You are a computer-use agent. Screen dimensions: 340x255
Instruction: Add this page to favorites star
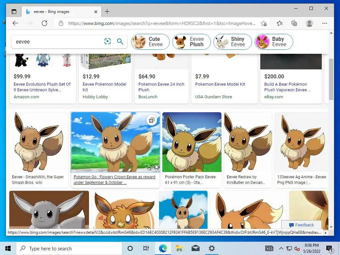(264, 24)
